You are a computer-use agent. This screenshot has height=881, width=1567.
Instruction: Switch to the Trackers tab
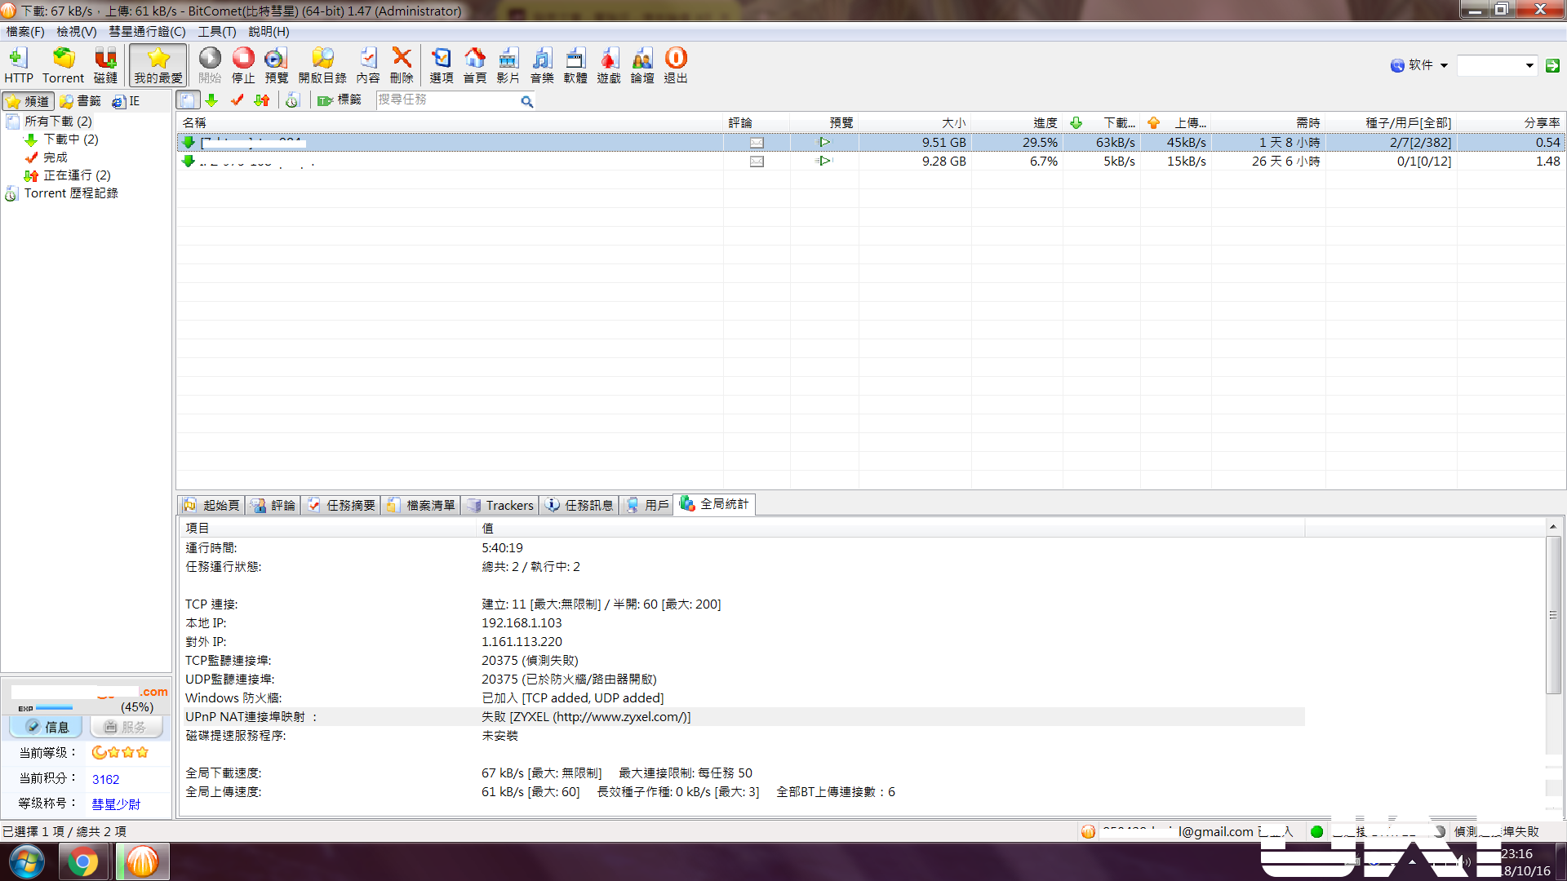point(500,505)
